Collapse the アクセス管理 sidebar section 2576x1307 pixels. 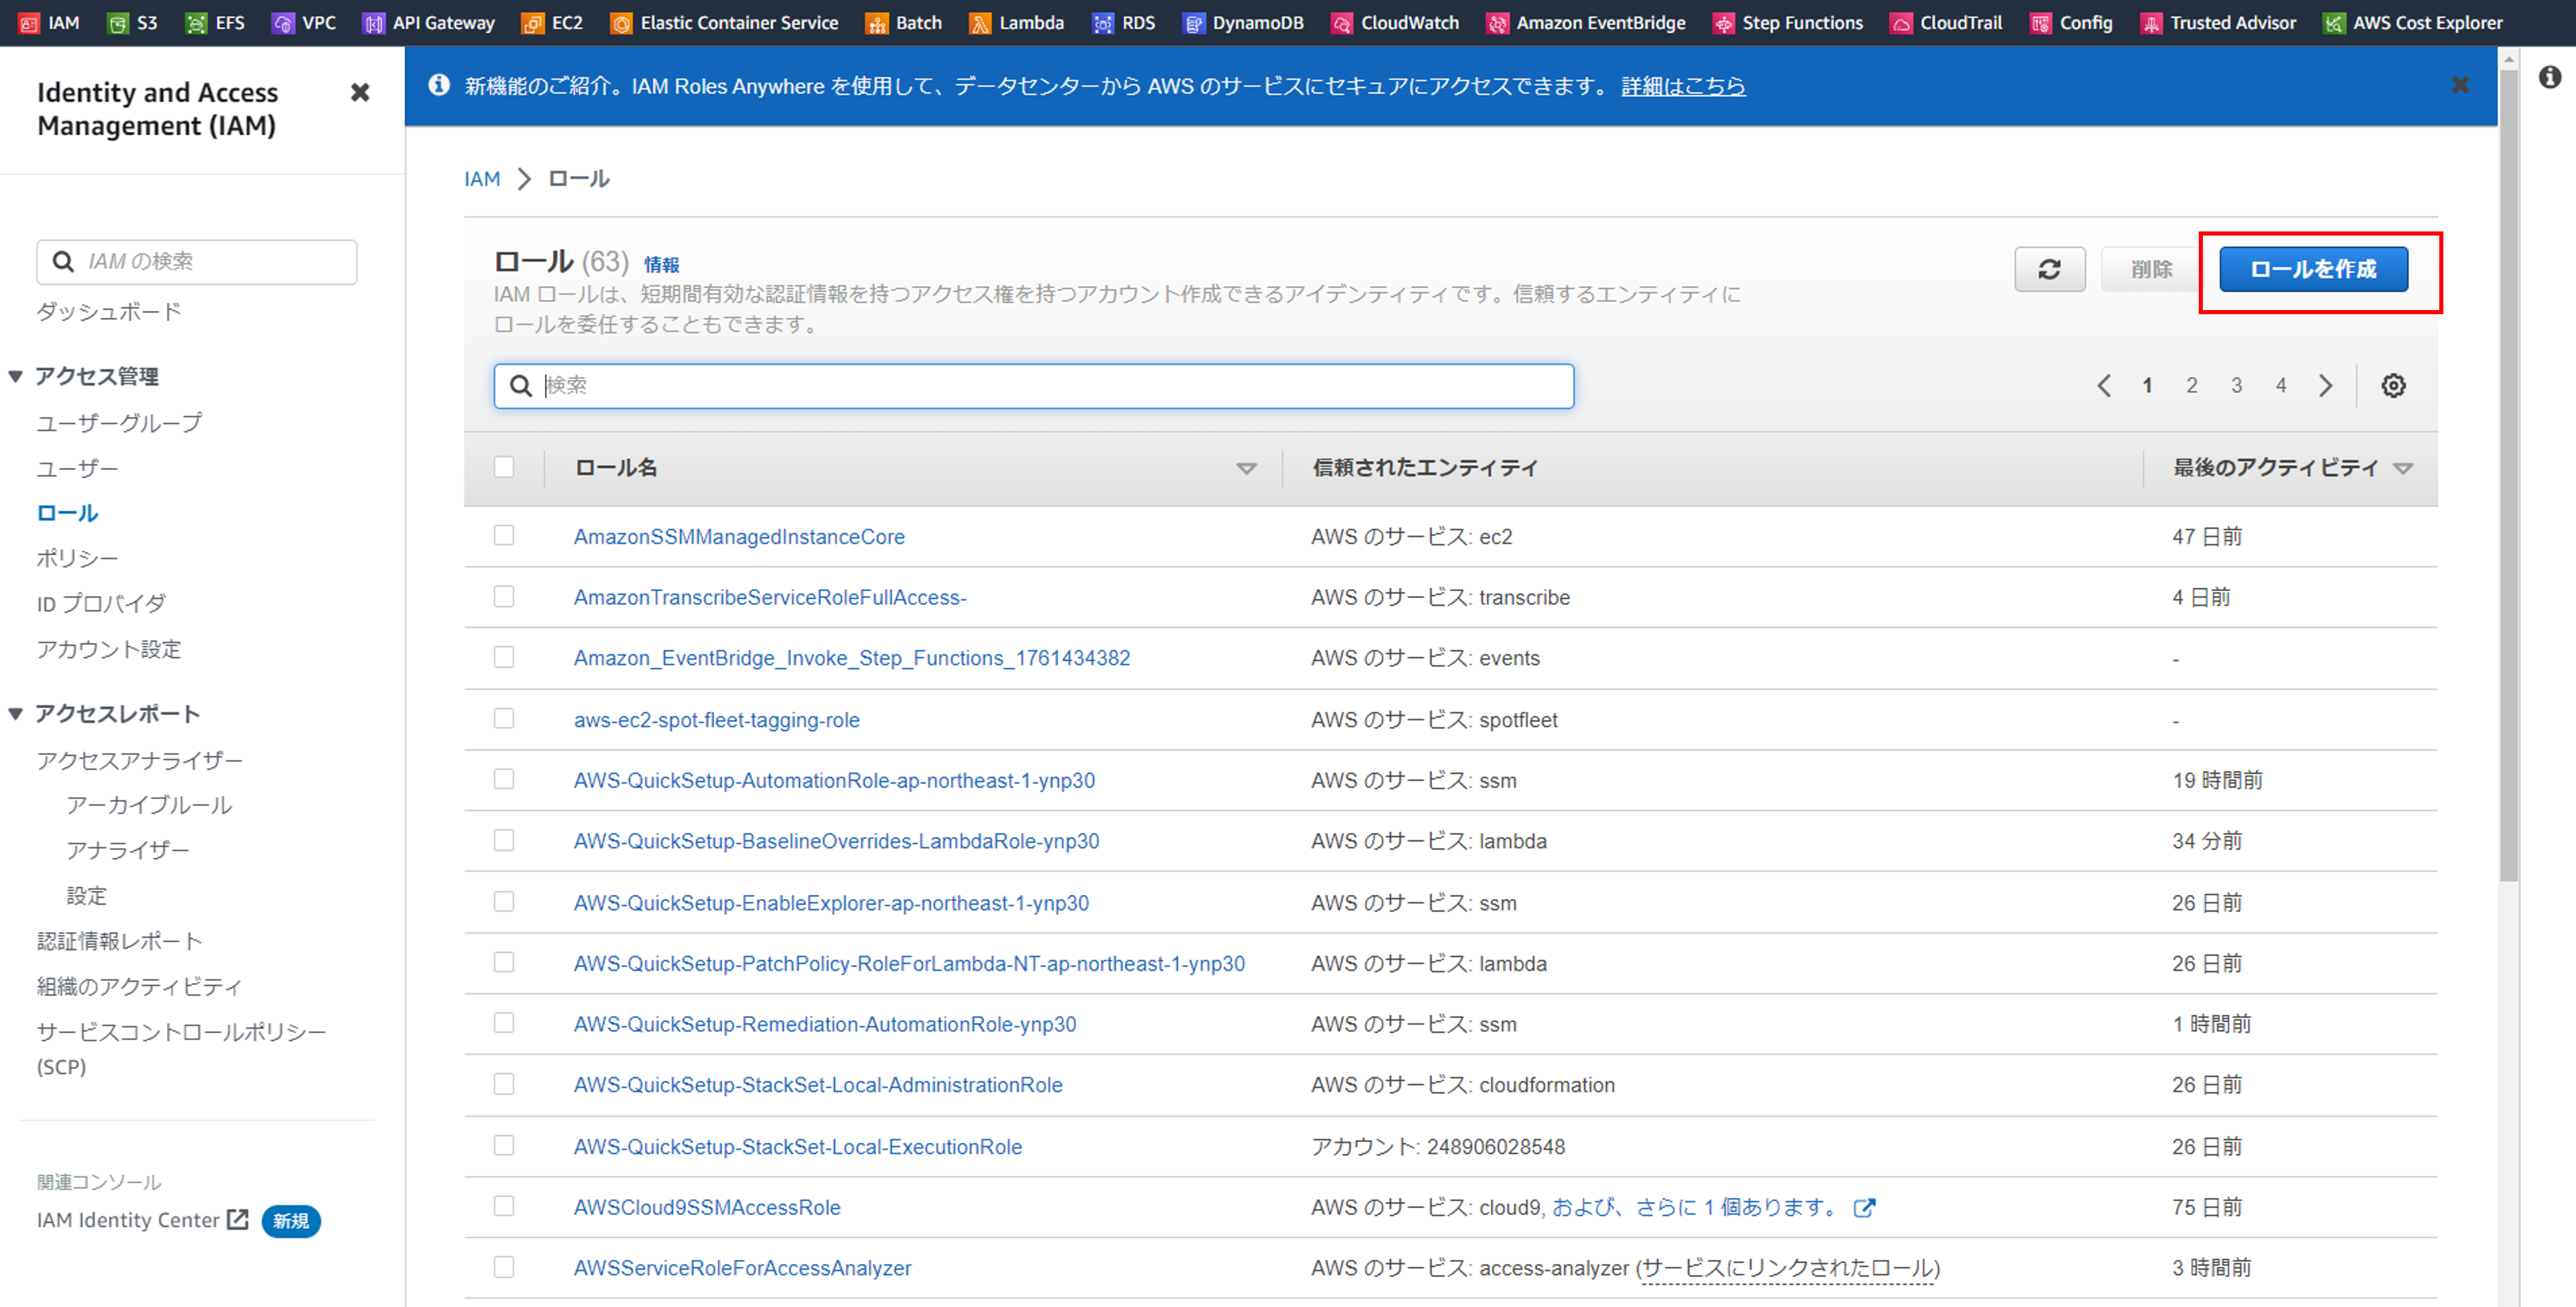pyautogui.click(x=16, y=377)
